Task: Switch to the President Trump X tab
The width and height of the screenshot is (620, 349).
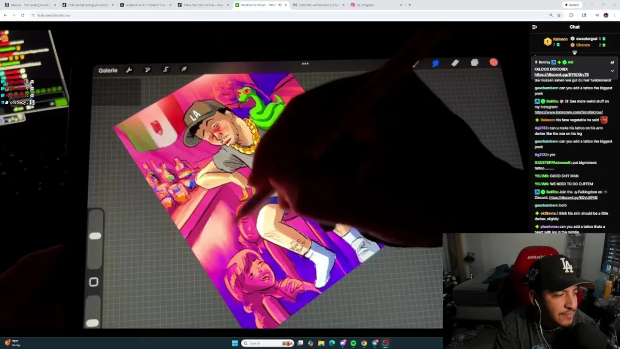Action: [x=145, y=5]
